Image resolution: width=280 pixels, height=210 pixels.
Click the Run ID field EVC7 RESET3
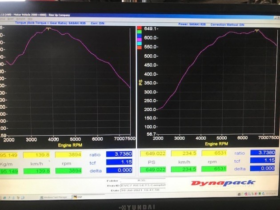pyautogui.click(x=143, y=186)
